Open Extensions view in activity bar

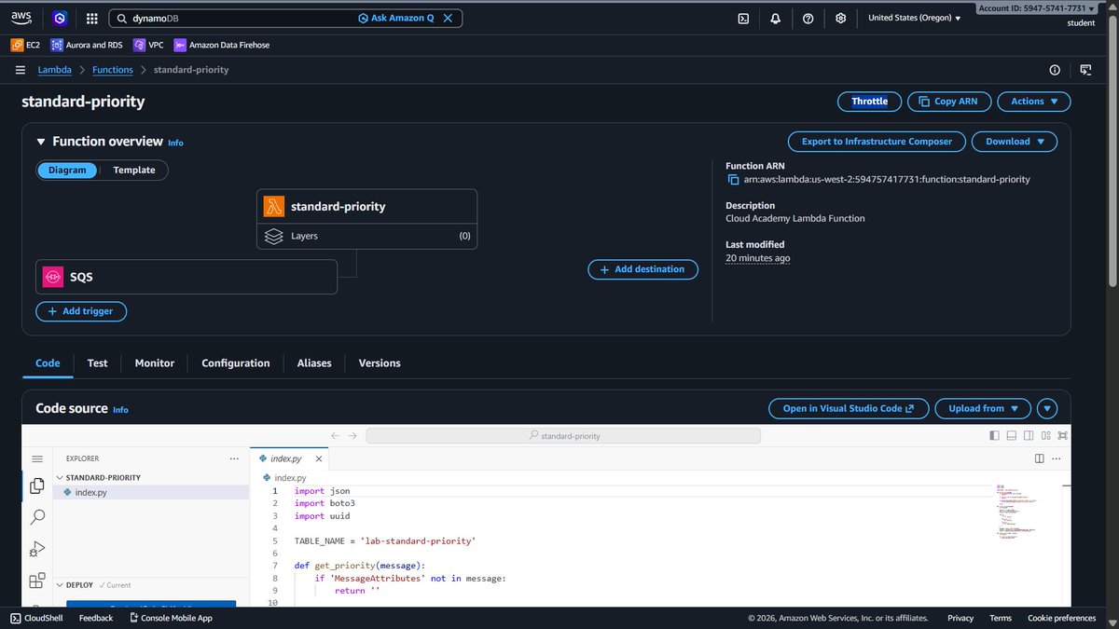point(37,581)
